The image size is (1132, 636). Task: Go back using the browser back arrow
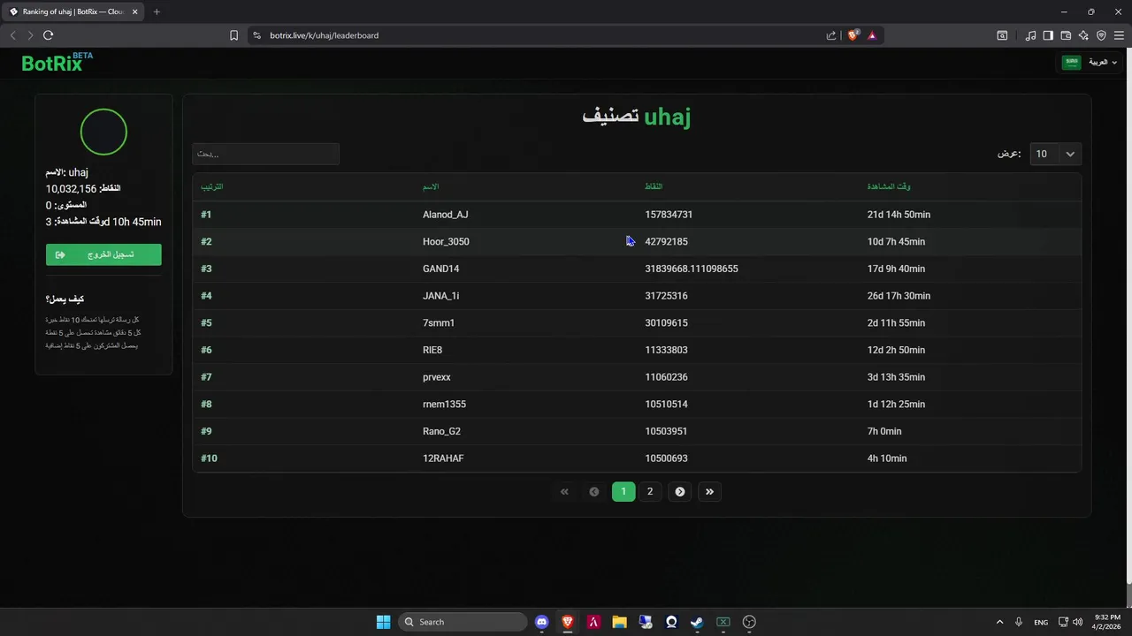(x=12, y=35)
